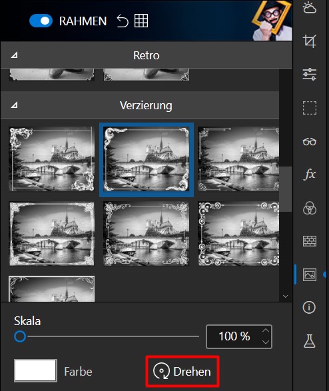Select middle frame in second Verzierung row

[147, 234]
